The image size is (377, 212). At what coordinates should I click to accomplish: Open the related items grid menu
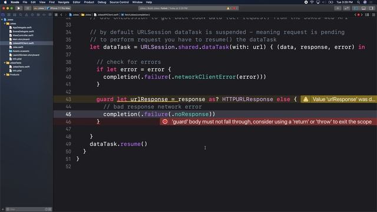pos(56,15)
